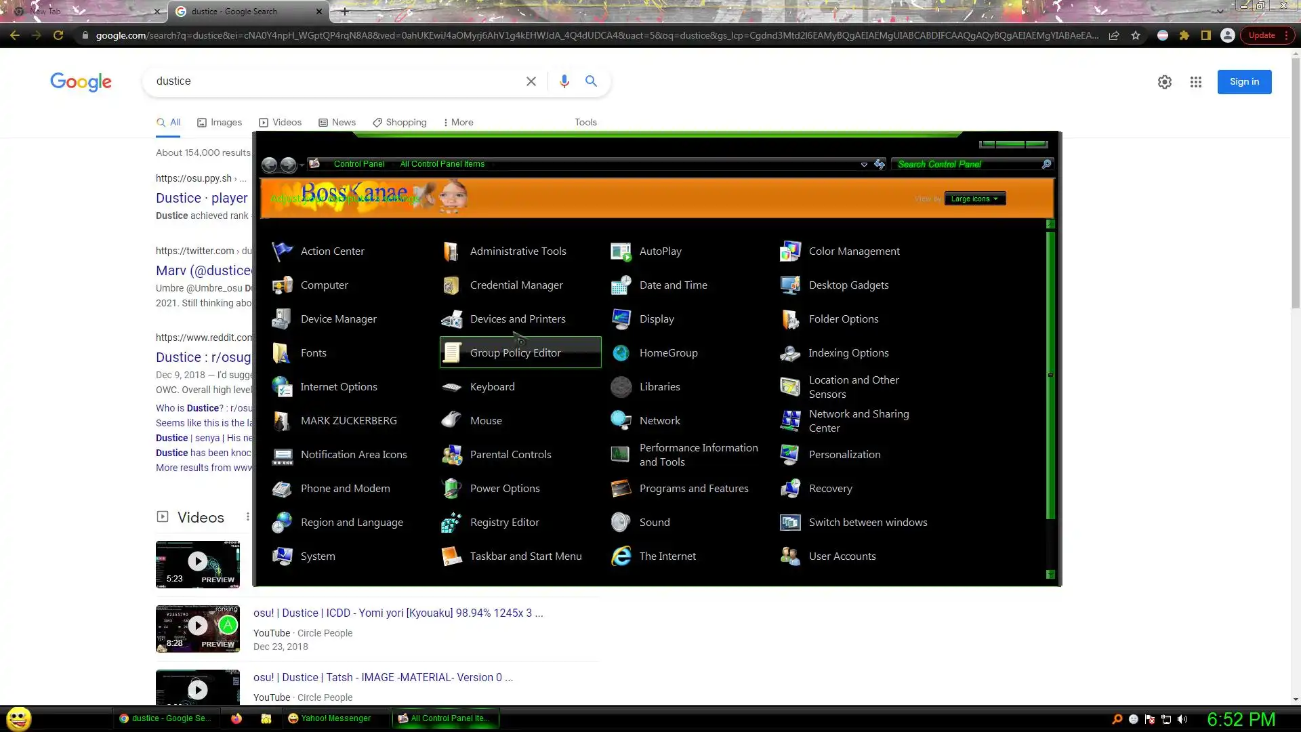
Task: Open Yahoo! Messenger from the taskbar
Action: pos(330,718)
